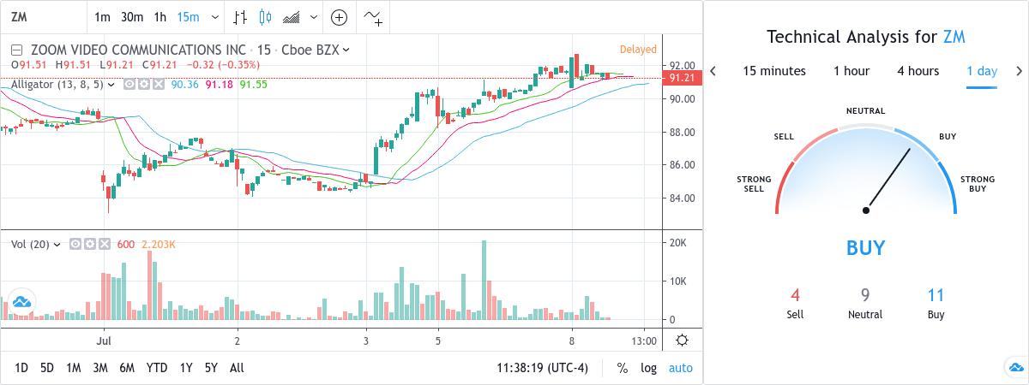Image resolution: width=1029 pixels, height=385 pixels.
Task: Show previous timeframes with left arrow
Action: (x=713, y=71)
